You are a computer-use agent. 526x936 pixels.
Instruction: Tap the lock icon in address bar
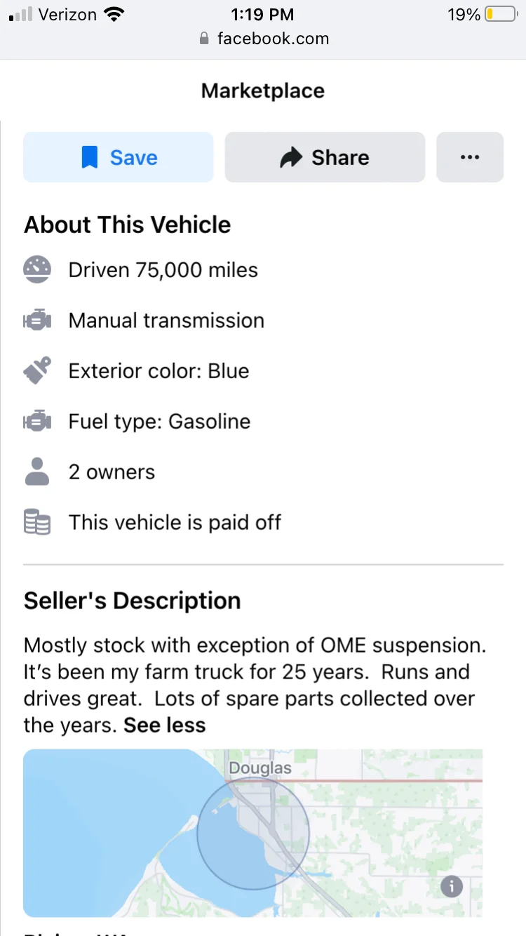coord(204,39)
